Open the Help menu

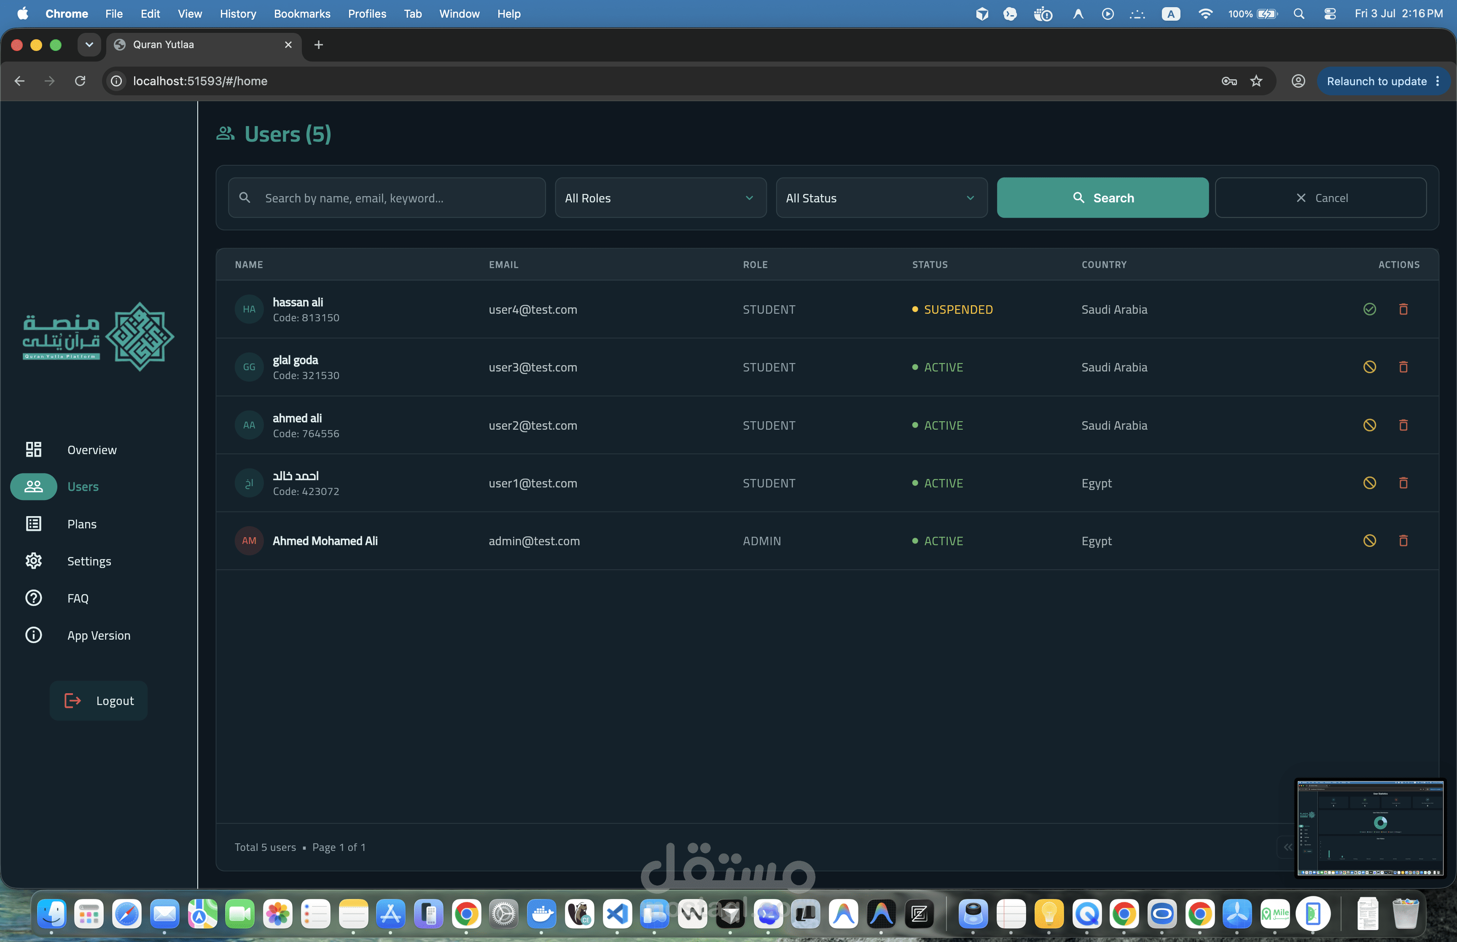tap(509, 13)
